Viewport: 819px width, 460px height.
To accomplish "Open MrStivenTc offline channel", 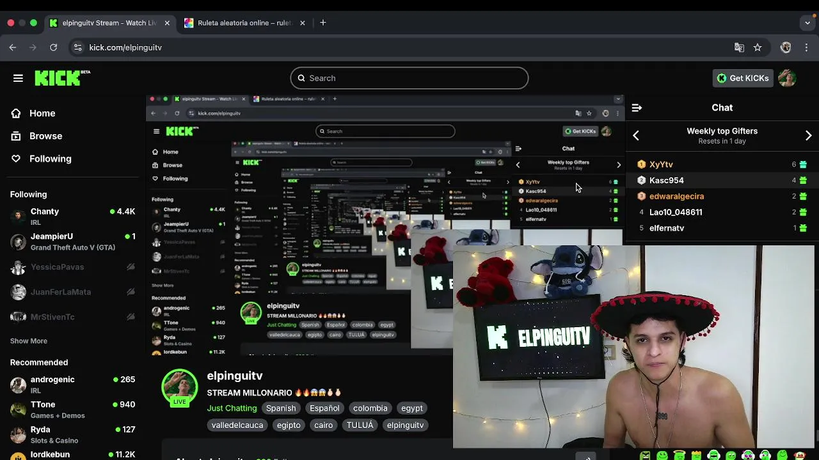I will click(73, 317).
